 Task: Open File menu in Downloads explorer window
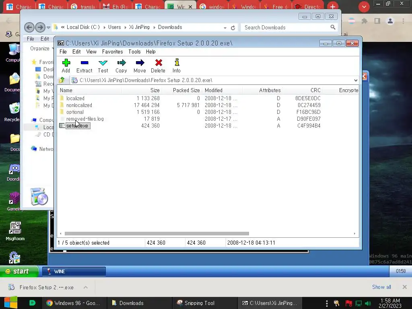coord(31,39)
